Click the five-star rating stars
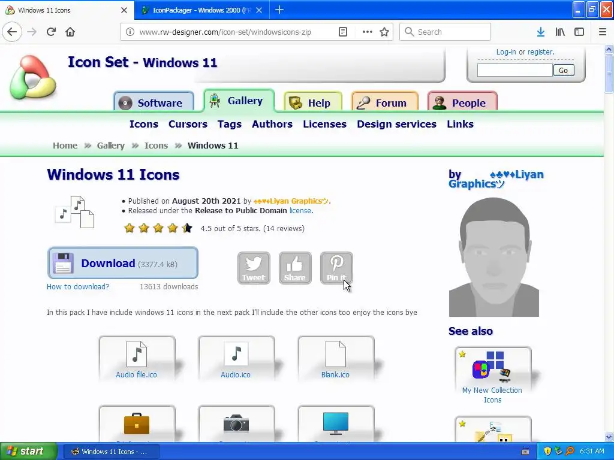The height and width of the screenshot is (460, 614). pyautogui.click(x=158, y=228)
